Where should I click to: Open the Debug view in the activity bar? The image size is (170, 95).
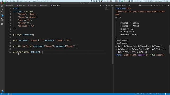click(x=2, y=19)
